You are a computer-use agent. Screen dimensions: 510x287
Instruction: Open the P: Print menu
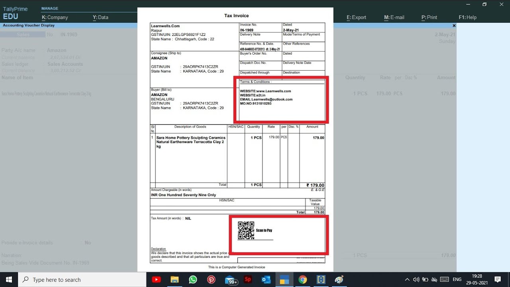429,17
